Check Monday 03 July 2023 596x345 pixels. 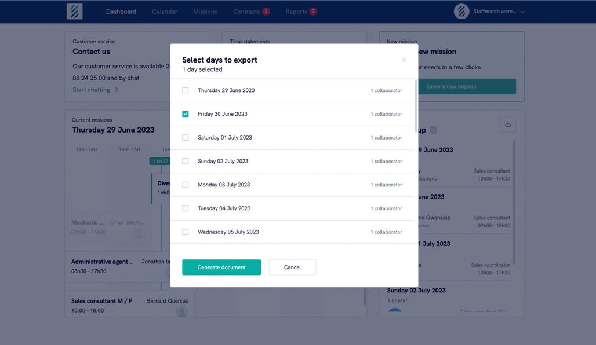coord(186,184)
